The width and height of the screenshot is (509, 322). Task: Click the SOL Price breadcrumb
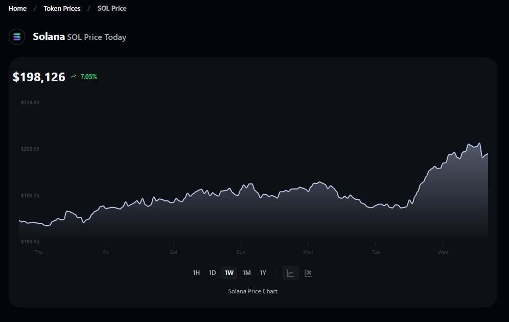pyautogui.click(x=112, y=9)
